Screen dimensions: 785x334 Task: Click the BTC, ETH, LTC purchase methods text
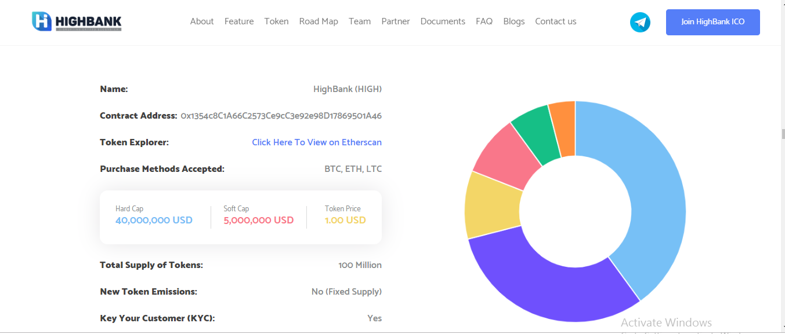pos(353,169)
